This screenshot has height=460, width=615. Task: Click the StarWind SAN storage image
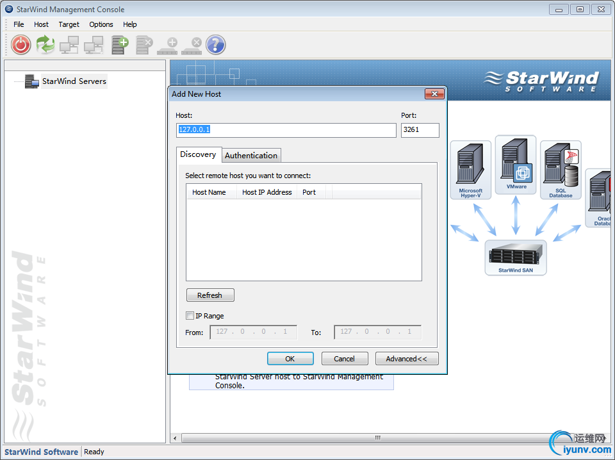pyautogui.click(x=516, y=258)
